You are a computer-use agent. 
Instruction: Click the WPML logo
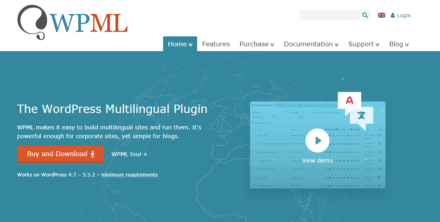73,22
